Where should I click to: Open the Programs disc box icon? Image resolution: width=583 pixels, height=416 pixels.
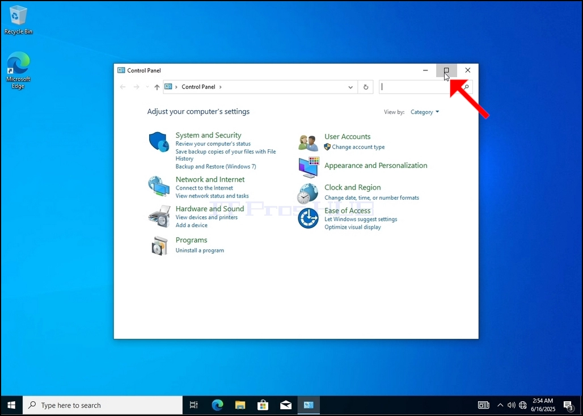[159, 246]
